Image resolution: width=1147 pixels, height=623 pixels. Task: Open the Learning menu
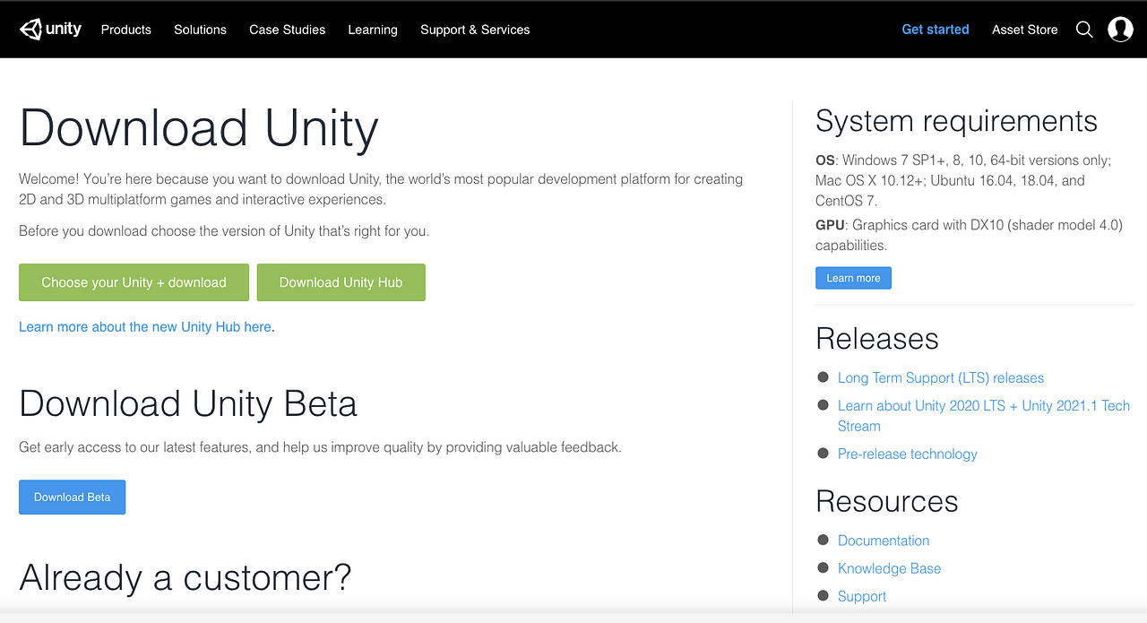click(373, 30)
